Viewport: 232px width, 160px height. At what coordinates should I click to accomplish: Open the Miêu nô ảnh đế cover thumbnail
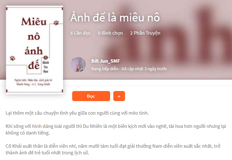coord(34,50)
